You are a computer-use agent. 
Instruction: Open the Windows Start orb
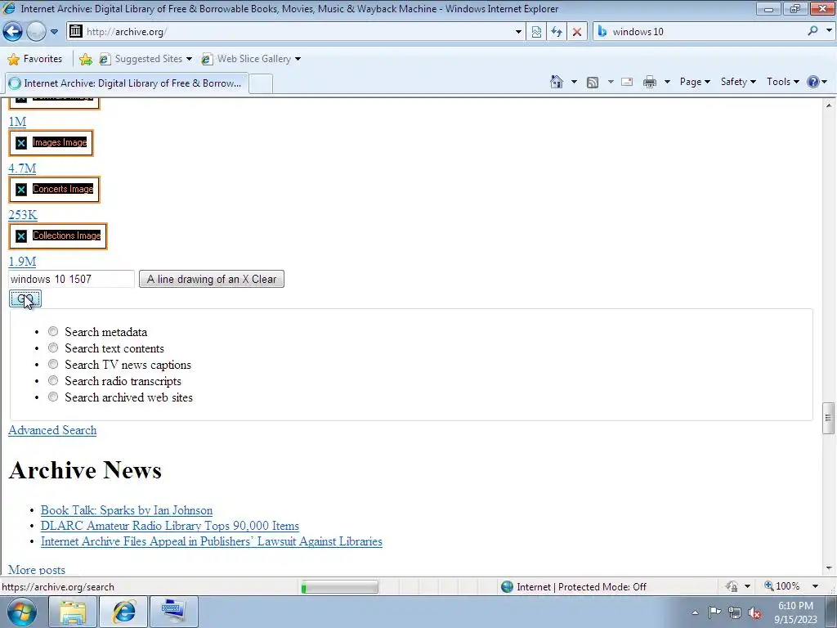click(x=22, y=612)
